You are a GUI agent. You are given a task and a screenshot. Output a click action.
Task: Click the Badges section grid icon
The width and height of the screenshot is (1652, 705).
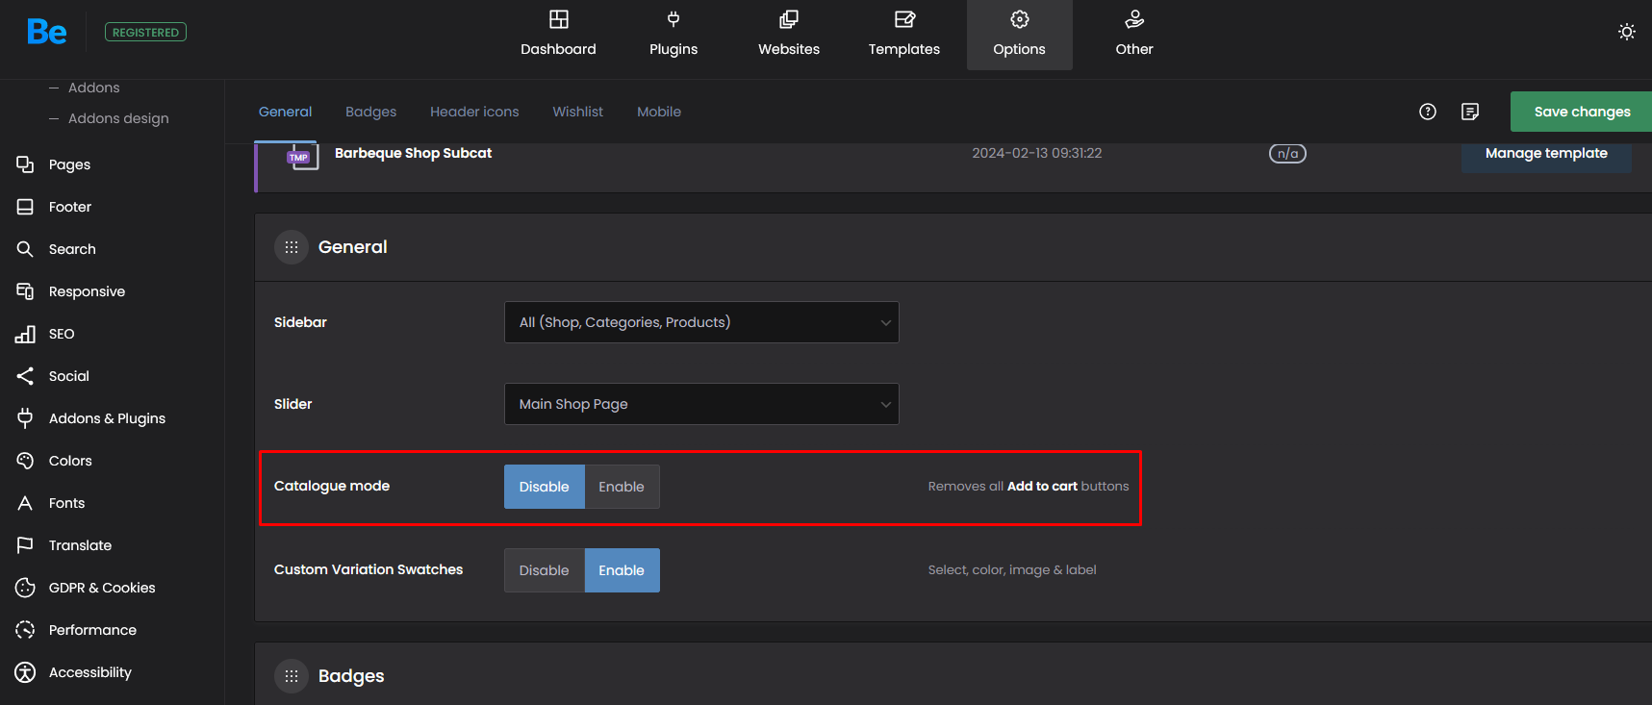pyautogui.click(x=292, y=676)
